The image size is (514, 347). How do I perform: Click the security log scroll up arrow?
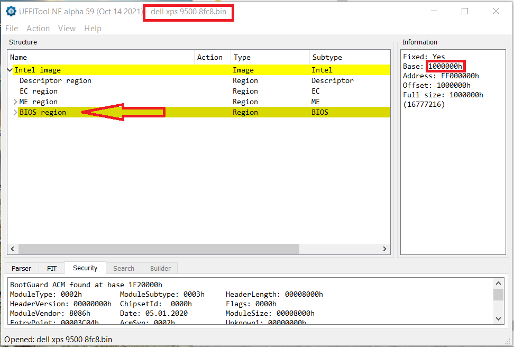click(498, 284)
